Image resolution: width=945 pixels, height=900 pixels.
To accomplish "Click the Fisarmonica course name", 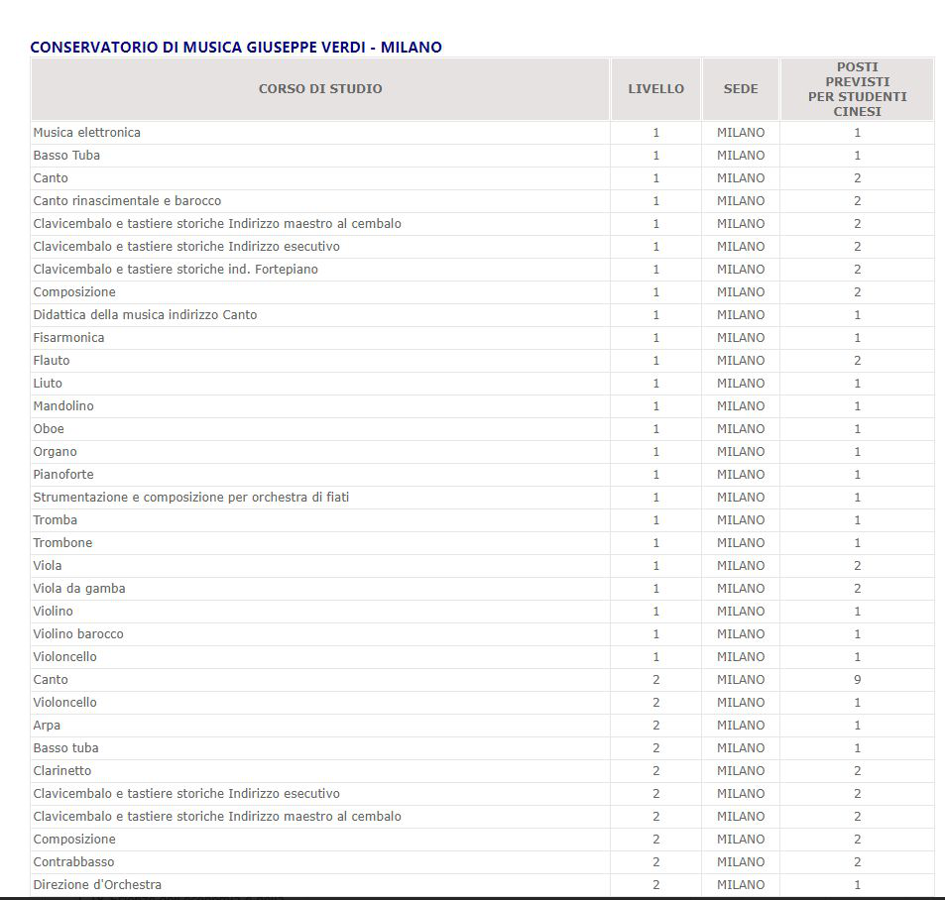I will tap(68, 338).
